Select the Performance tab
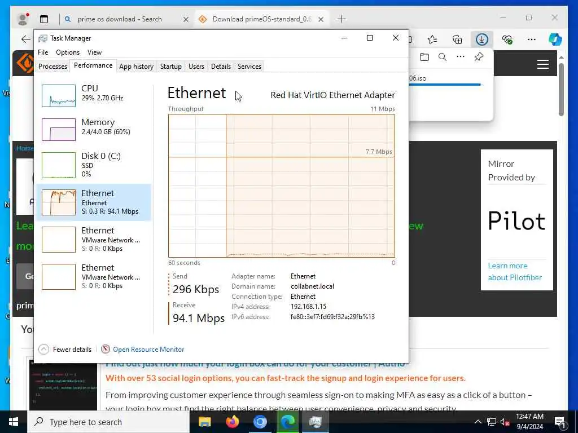 pyautogui.click(x=93, y=65)
